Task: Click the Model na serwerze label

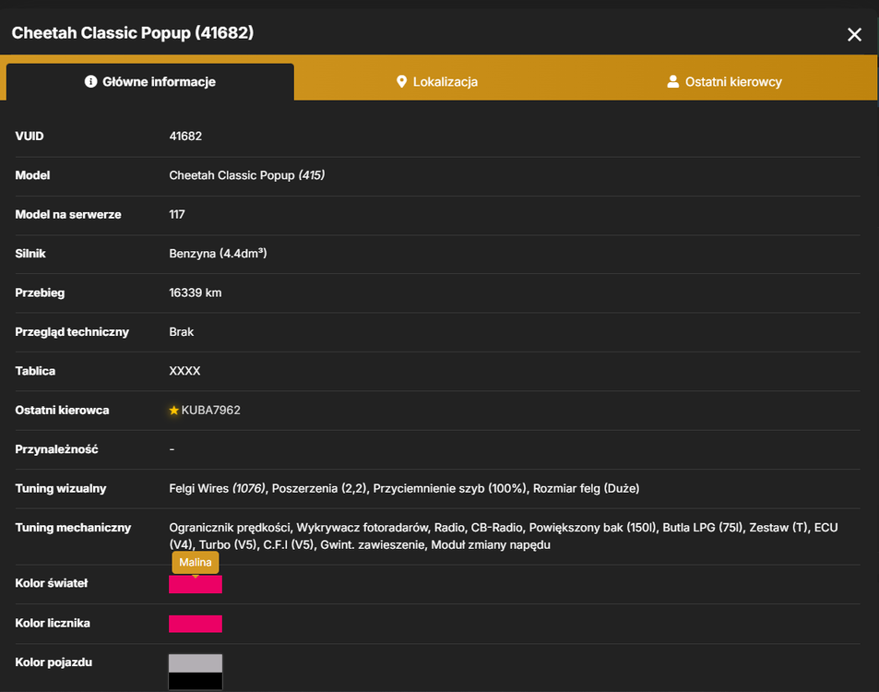Action: 68,215
